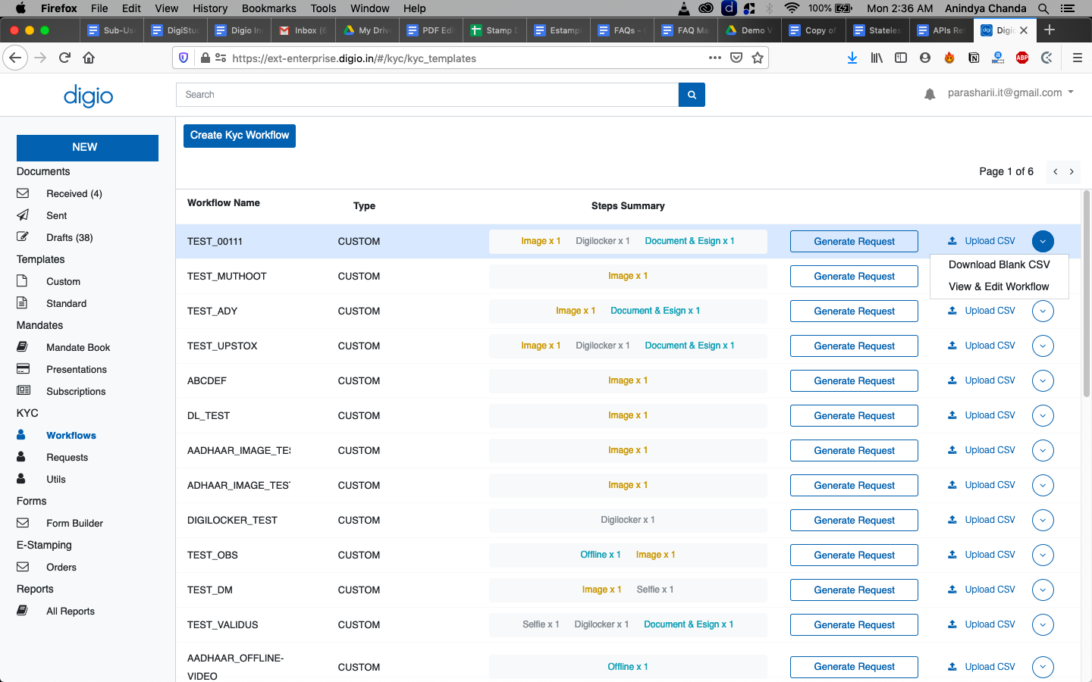
Task: Open the actions chevron on TEST_MUTHOOT row
Action: (1043, 276)
